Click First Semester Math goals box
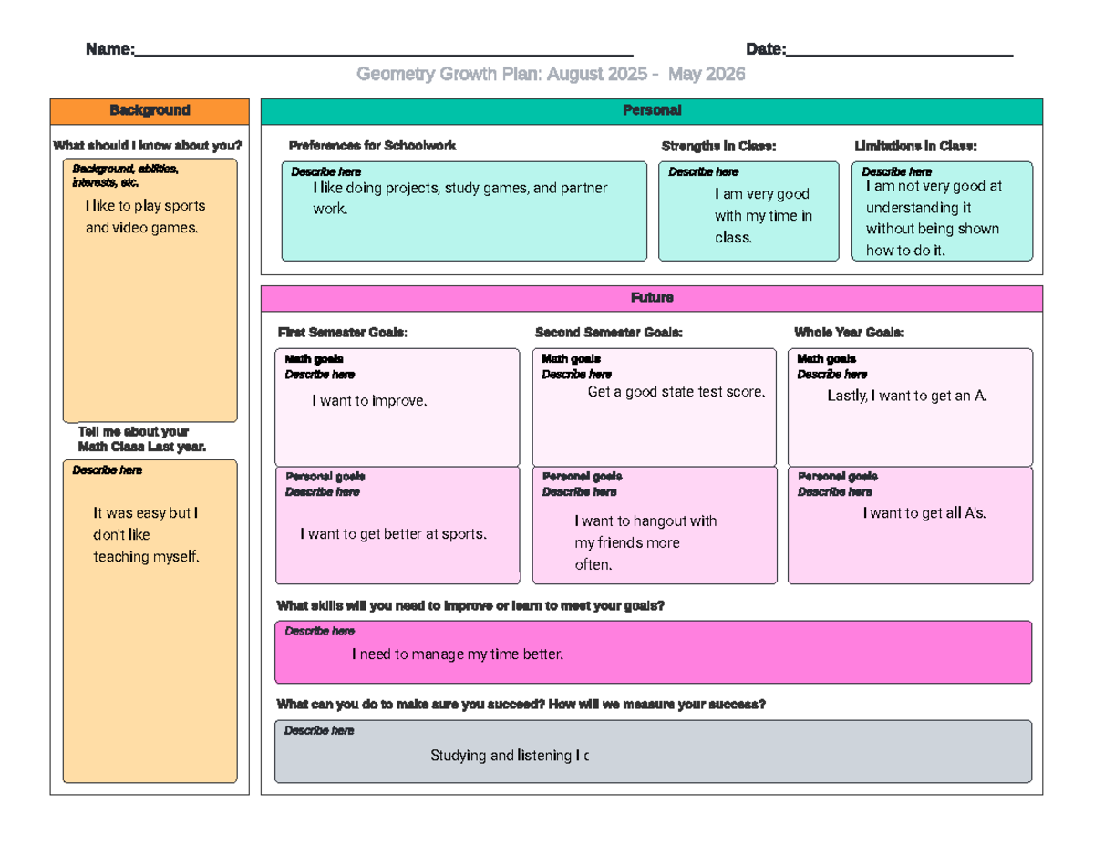The height and width of the screenshot is (845, 1094). point(397,407)
